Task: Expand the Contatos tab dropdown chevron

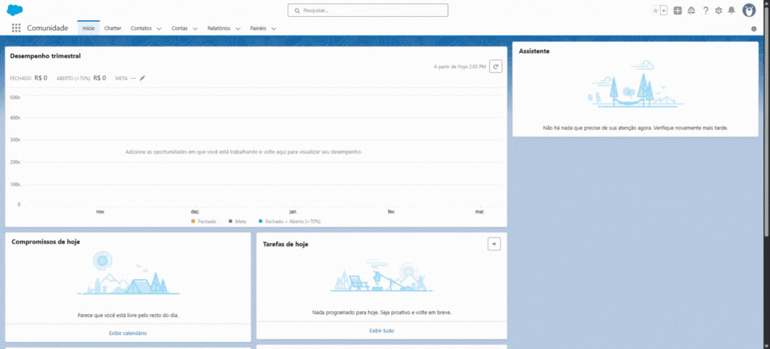Action: [159, 29]
